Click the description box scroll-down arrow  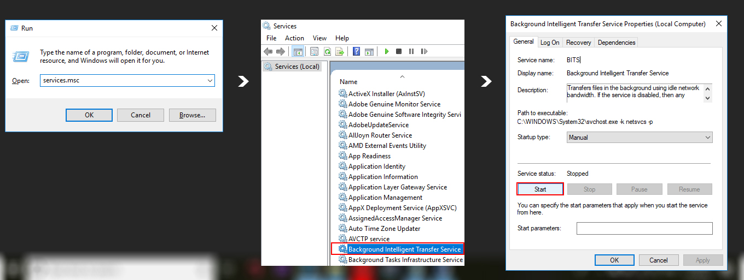tap(708, 98)
